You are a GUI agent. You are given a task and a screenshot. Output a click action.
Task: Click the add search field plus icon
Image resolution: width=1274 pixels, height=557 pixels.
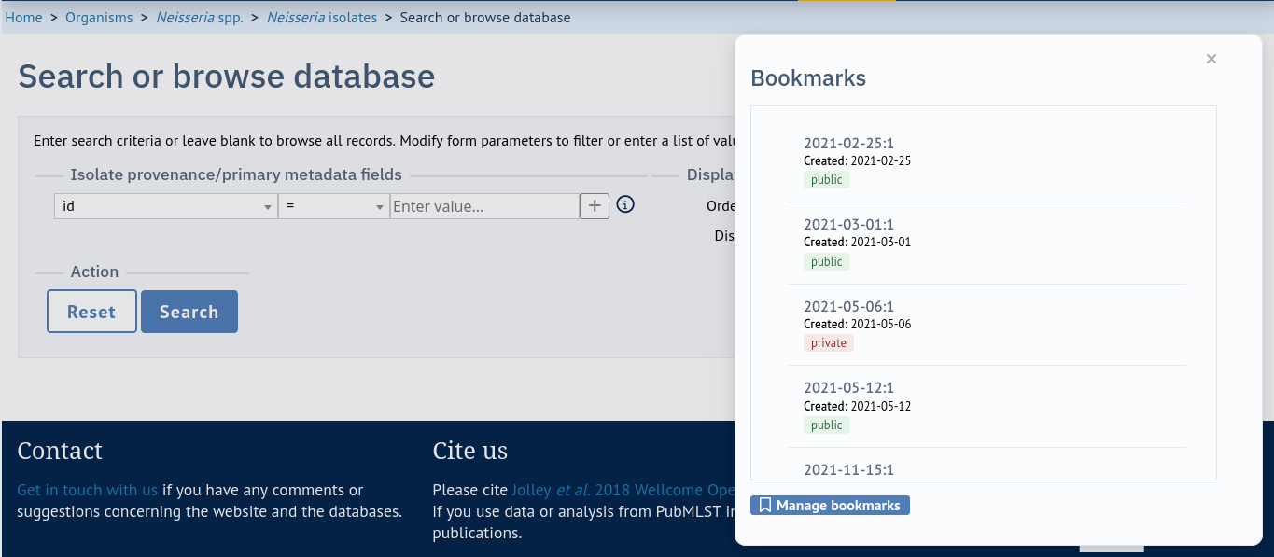[x=595, y=205]
